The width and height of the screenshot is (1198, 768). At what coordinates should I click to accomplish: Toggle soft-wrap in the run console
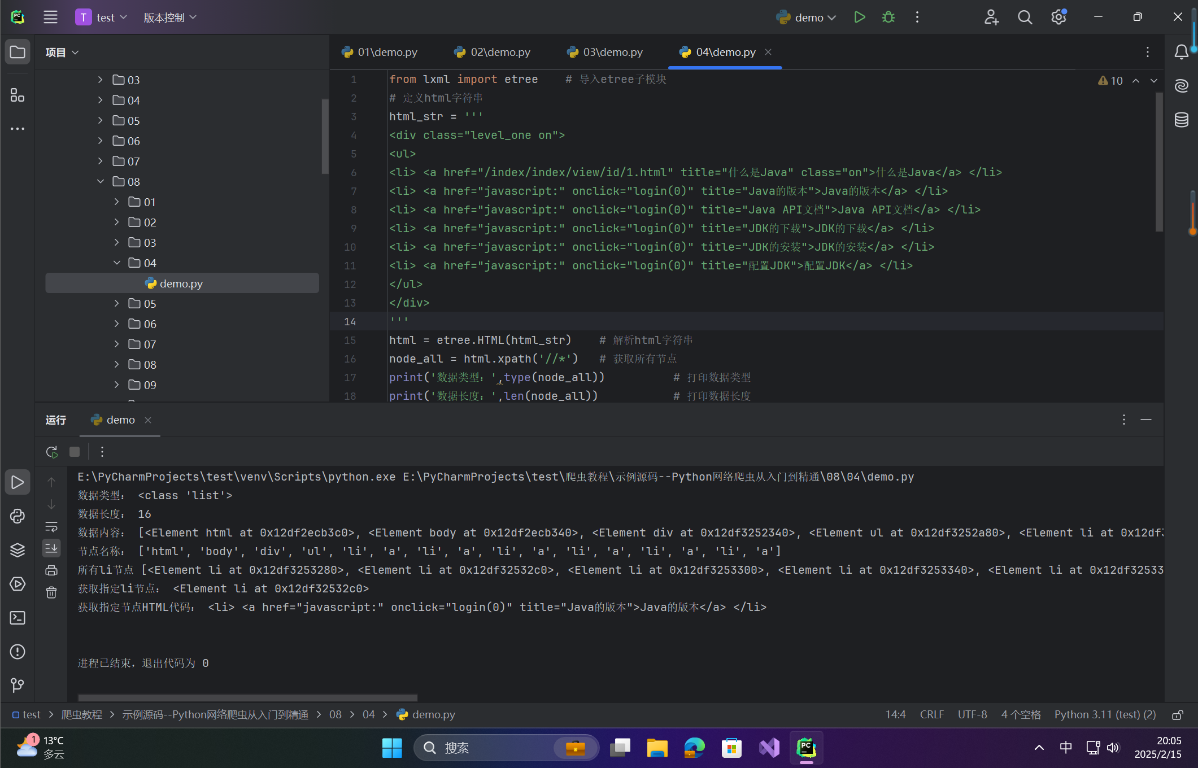click(51, 527)
